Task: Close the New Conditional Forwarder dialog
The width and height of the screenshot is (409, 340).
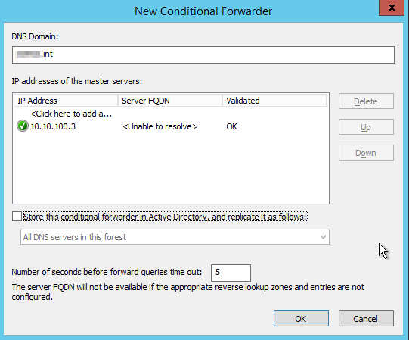Action: [x=392, y=8]
